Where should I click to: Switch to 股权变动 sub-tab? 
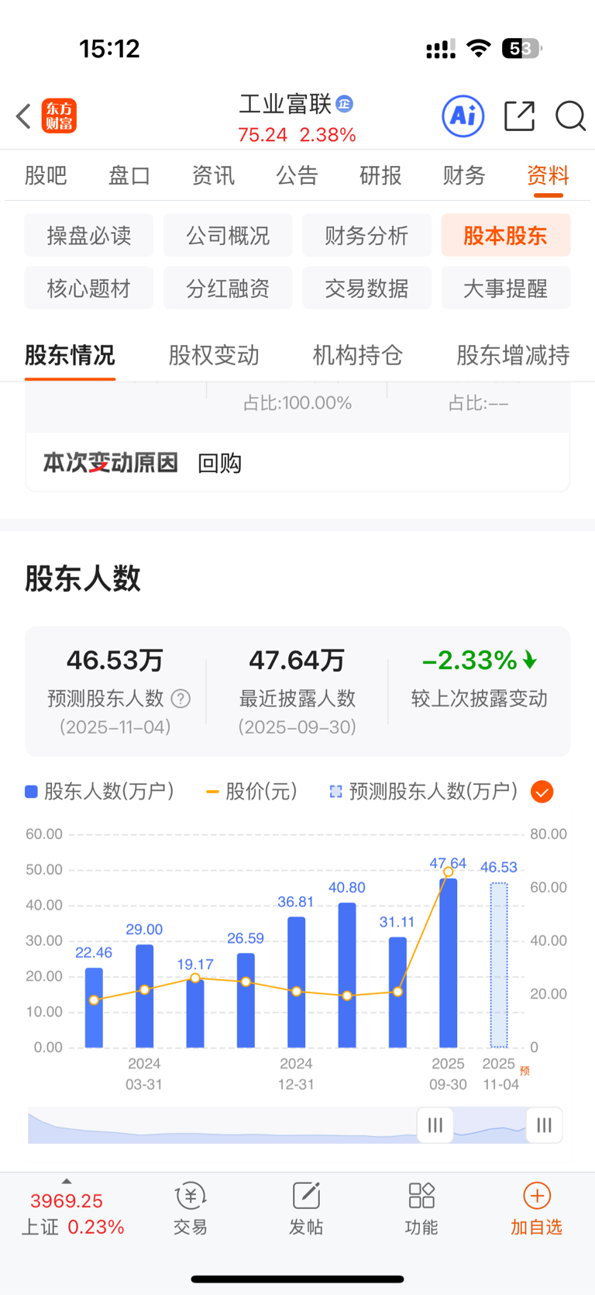[x=214, y=355]
